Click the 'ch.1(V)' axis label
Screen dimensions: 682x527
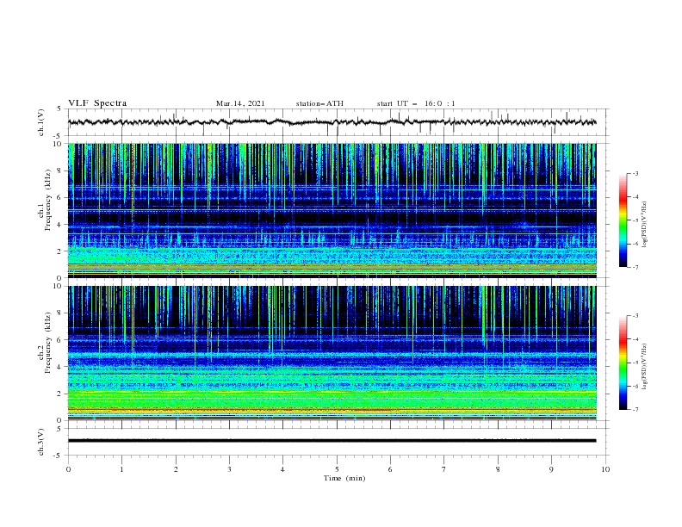(x=41, y=122)
